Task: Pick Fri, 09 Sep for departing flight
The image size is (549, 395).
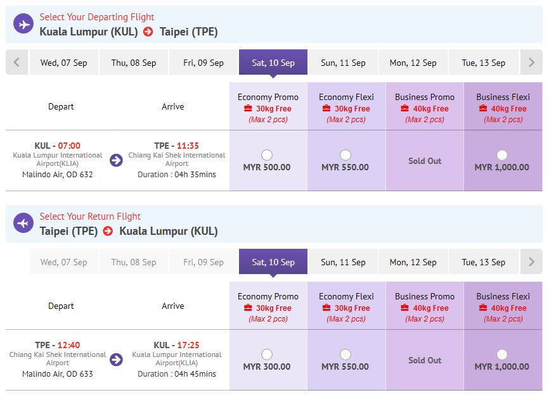Action: (203, 63)
